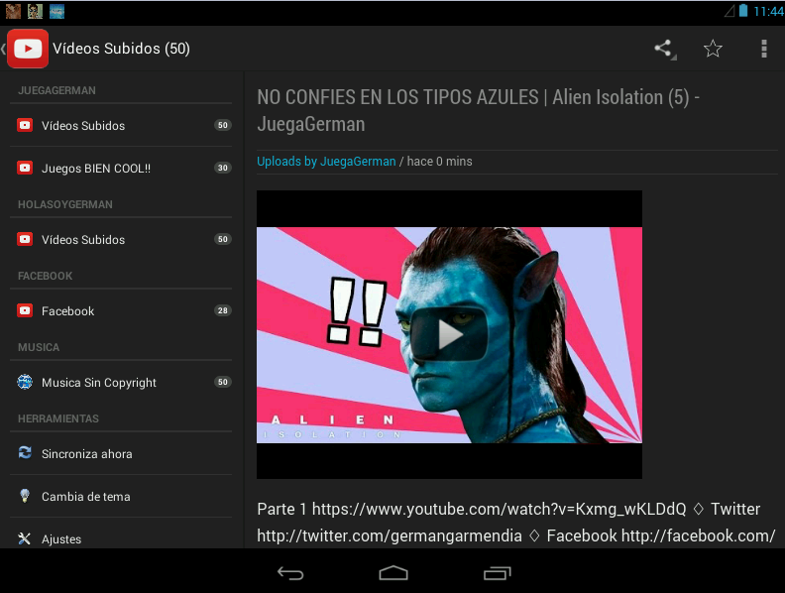Click the 30 unread count badge
Image resolution: width=785 pixels, height=593 pixels.
tap(223, 168)
